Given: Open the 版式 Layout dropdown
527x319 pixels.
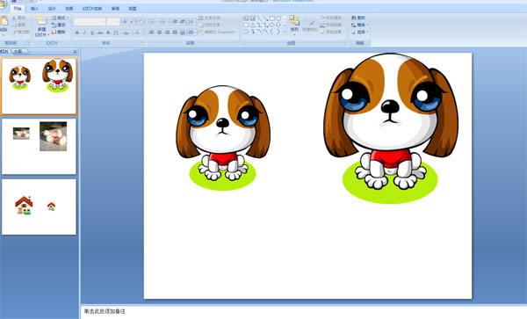Looking at the screenshot, I should (x=60, y=18).
